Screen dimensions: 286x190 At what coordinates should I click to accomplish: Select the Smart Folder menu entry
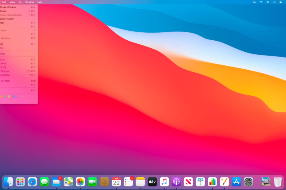[x=7, y=19]
